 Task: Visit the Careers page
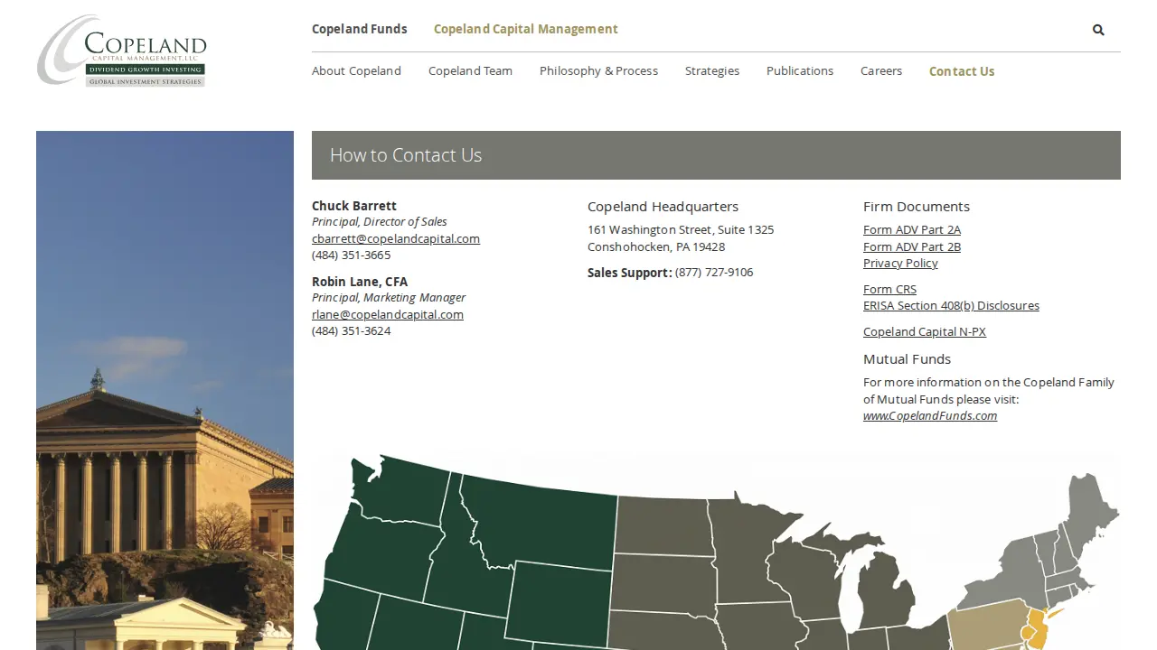[881, 70]
